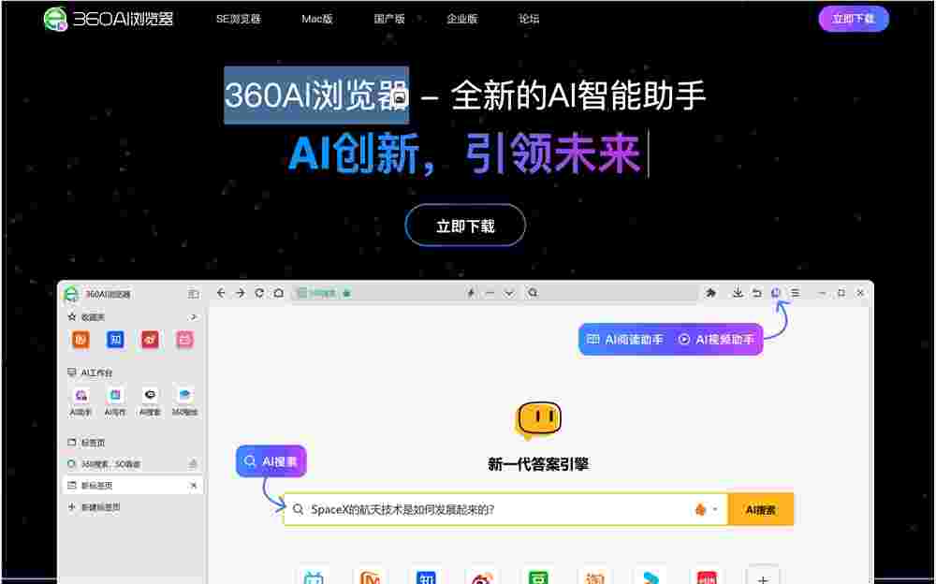Open the browser menu (hamburger) icon
The height and width of the screenshot is (584, 936).
pyautogui.click(x=794, y=292)
